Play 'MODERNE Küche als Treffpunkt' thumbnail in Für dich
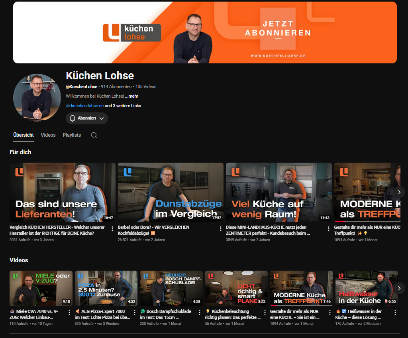This screenshot has height=338, width=408. pyautogui.click(x=367, y=193)
